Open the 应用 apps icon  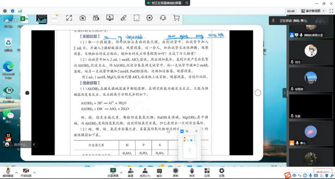(x=207, y=171)
